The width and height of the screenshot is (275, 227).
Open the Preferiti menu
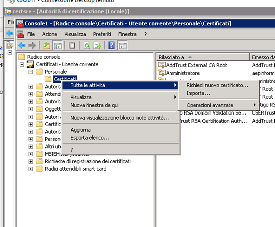pos(102,34)
